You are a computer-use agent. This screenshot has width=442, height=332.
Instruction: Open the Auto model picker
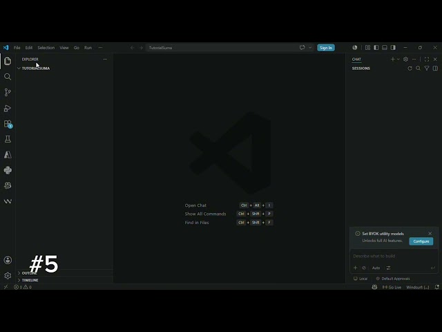coord(376,268)
